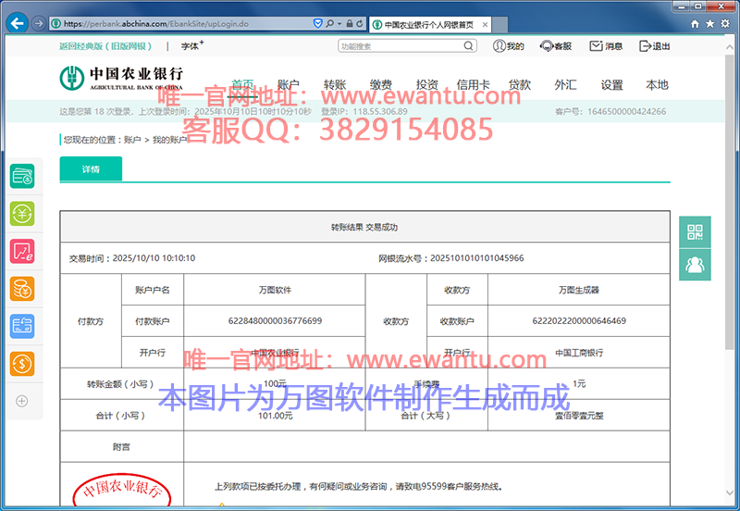Return to classic version 返回经典版
740x511 pixels.
pos(105,46)
